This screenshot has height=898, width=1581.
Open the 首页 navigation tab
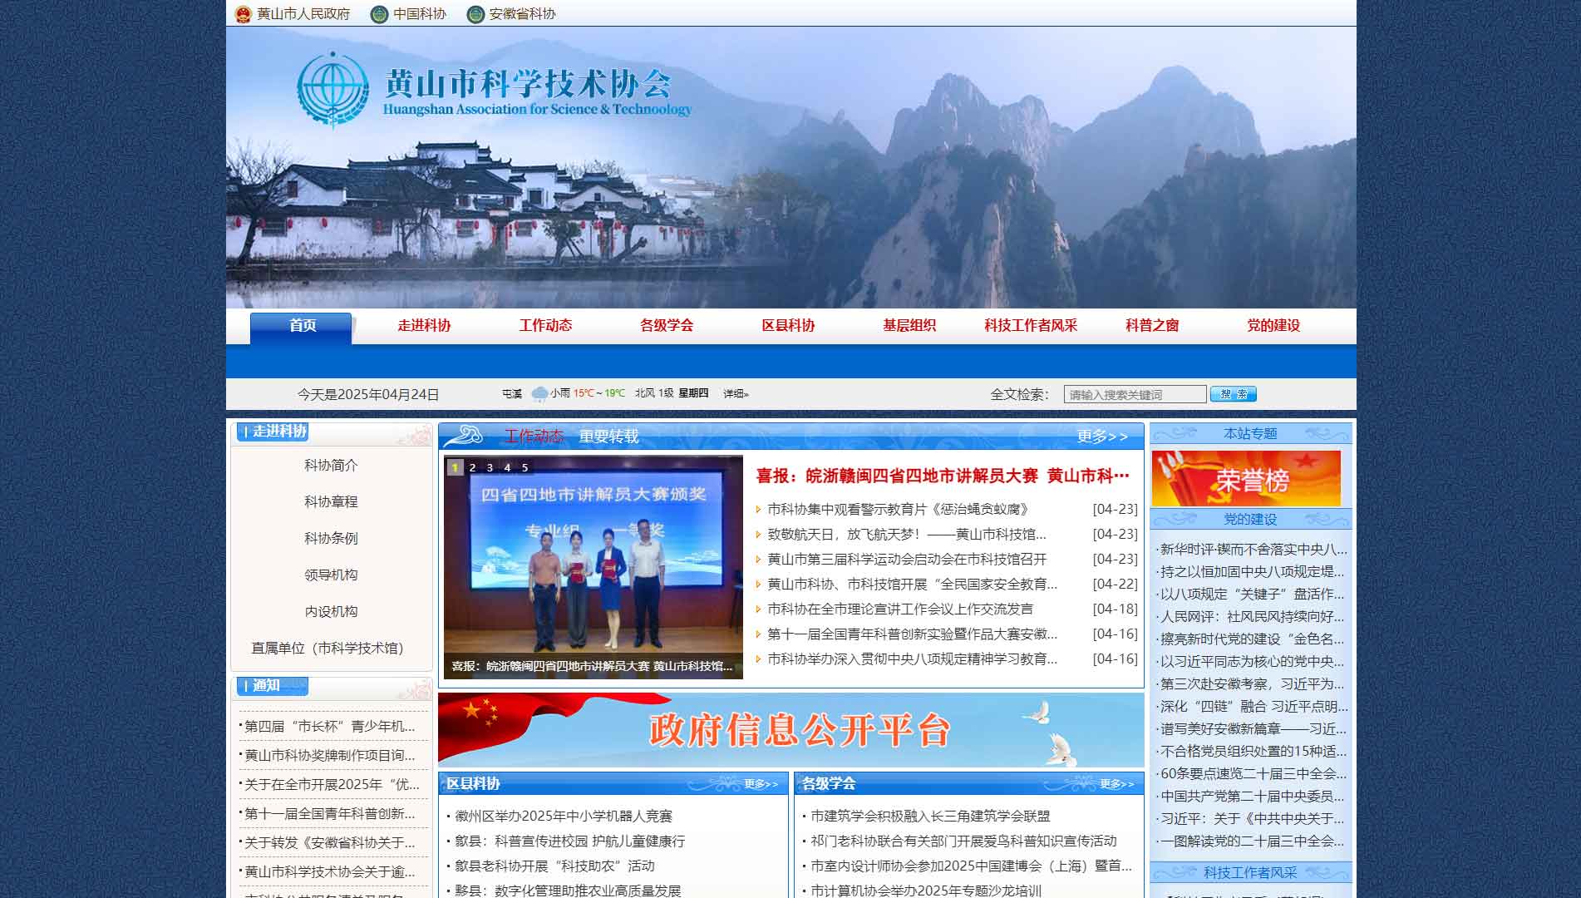click(x=303, y=326)
